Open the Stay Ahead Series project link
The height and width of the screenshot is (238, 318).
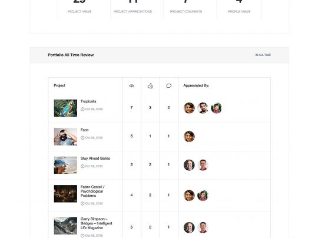pyautogui.click(x=95, y=158)
